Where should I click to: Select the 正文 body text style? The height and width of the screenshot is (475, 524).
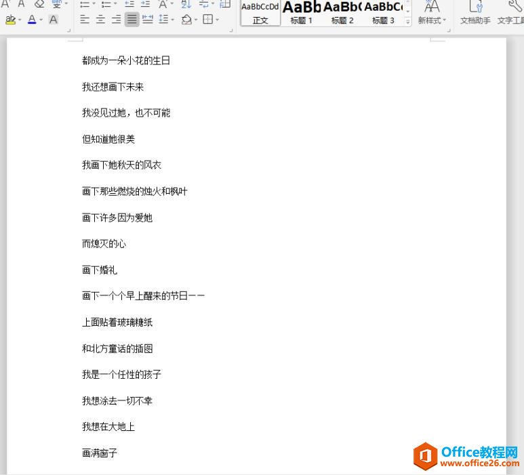[260, 13]
